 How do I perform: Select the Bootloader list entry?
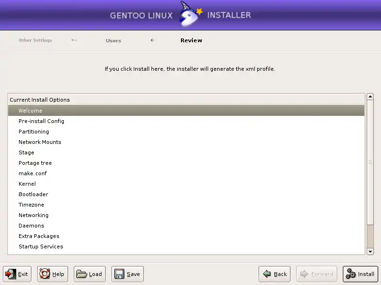click(x=33, y=194)
